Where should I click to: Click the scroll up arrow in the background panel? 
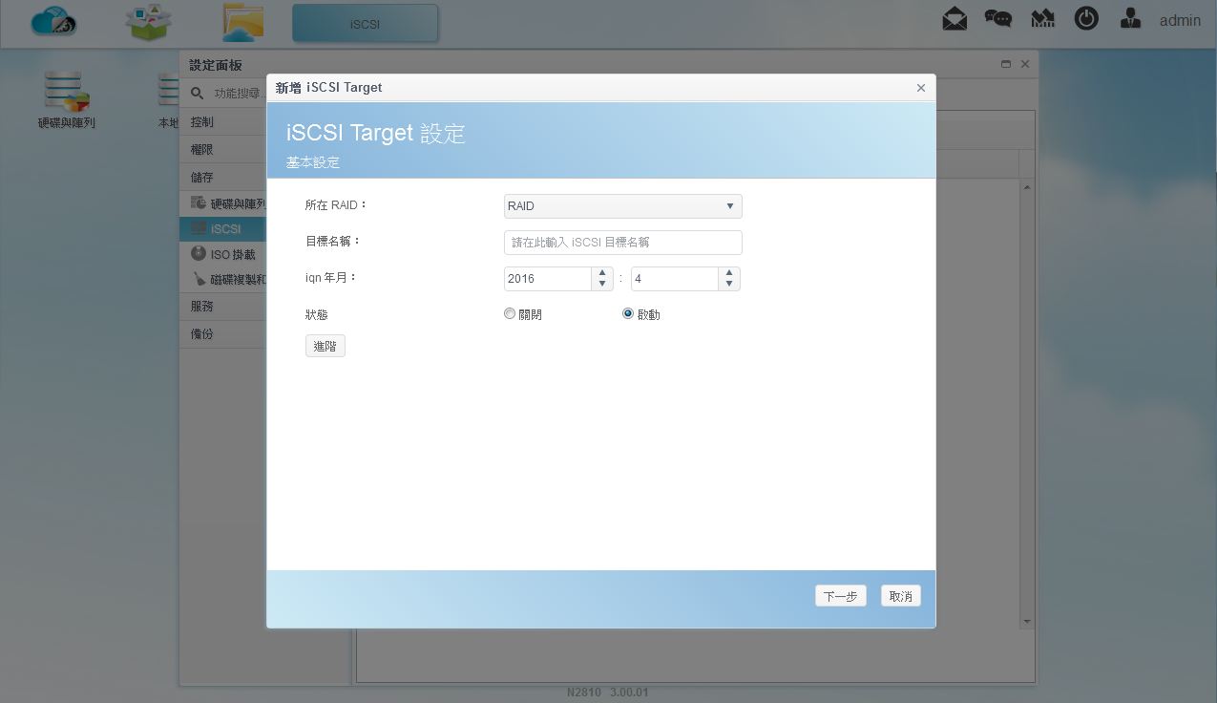coord(1027,186)
